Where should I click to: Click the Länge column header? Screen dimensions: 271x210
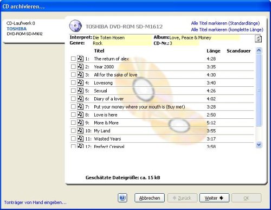coord(214,51)
